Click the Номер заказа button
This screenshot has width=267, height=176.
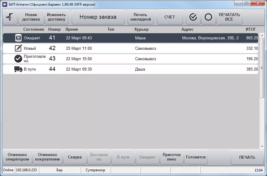coord(98,17)
